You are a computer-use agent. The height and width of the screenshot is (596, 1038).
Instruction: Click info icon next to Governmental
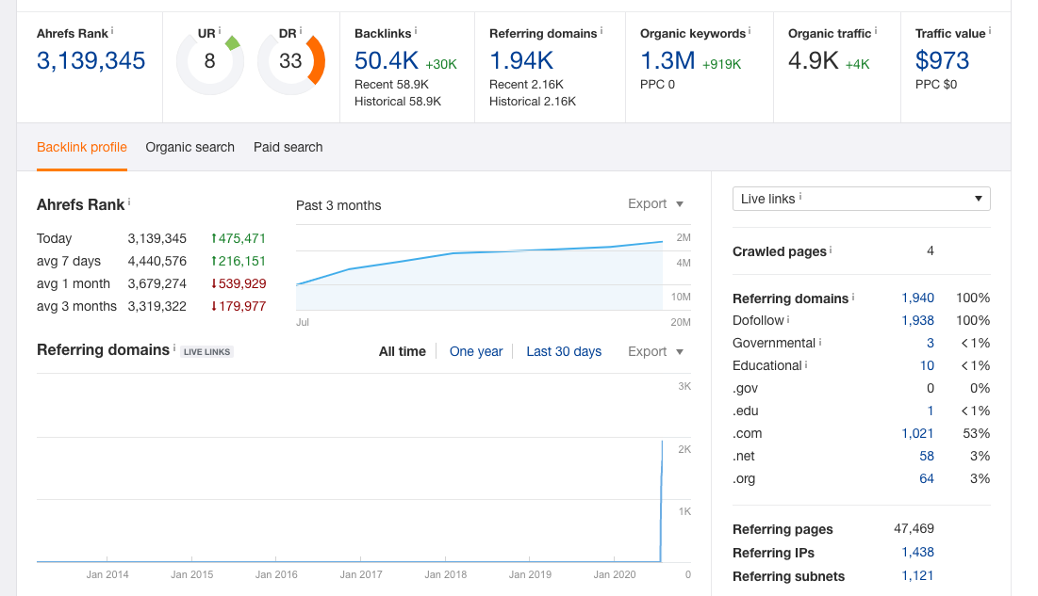pyautogui.click(x=820, y=342)
